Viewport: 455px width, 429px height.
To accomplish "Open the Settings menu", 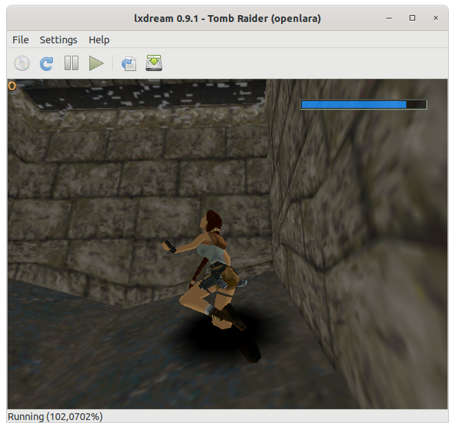I will [x=58, y=40].
